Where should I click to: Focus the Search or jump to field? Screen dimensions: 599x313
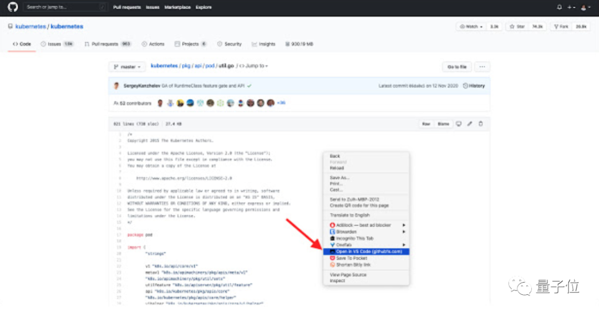(x=65, y=7)
